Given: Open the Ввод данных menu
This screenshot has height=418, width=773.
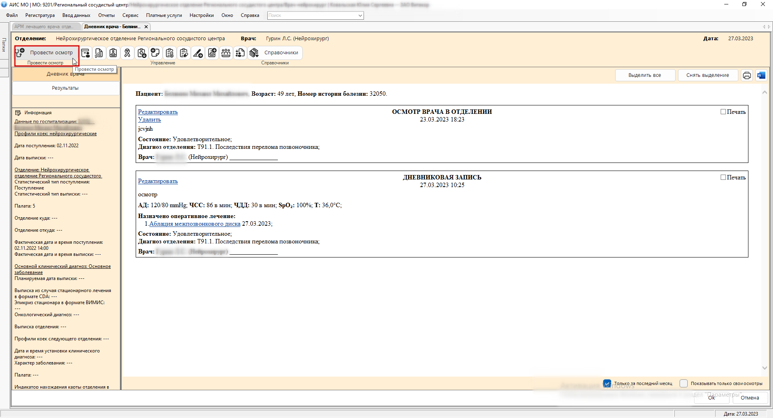Looking at the screenshot, I should click(76, 15).
